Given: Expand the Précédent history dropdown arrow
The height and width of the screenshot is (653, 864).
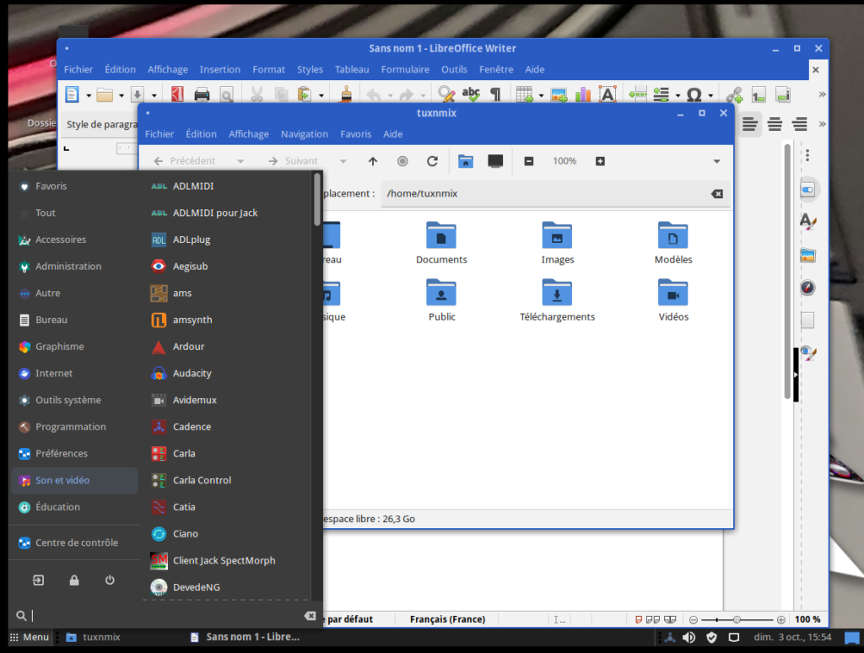Looking at the screenshot, I should 240,161.
